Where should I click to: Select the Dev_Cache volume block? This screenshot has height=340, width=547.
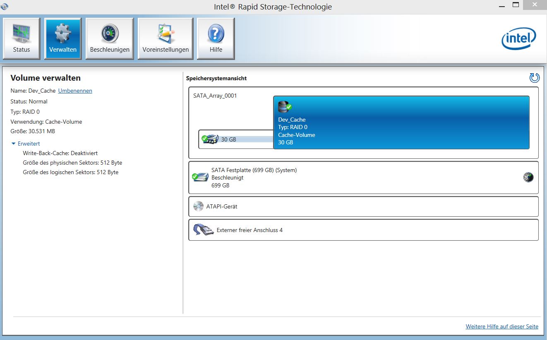pyautogui.click(x=401, y=122)
